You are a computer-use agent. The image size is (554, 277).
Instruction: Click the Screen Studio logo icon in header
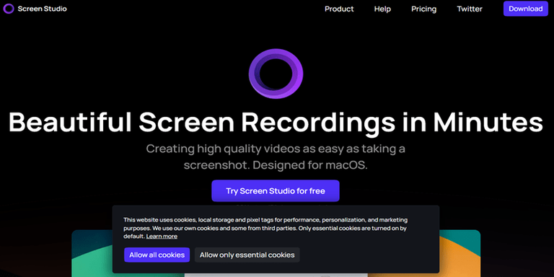click(x=9, y=9)
